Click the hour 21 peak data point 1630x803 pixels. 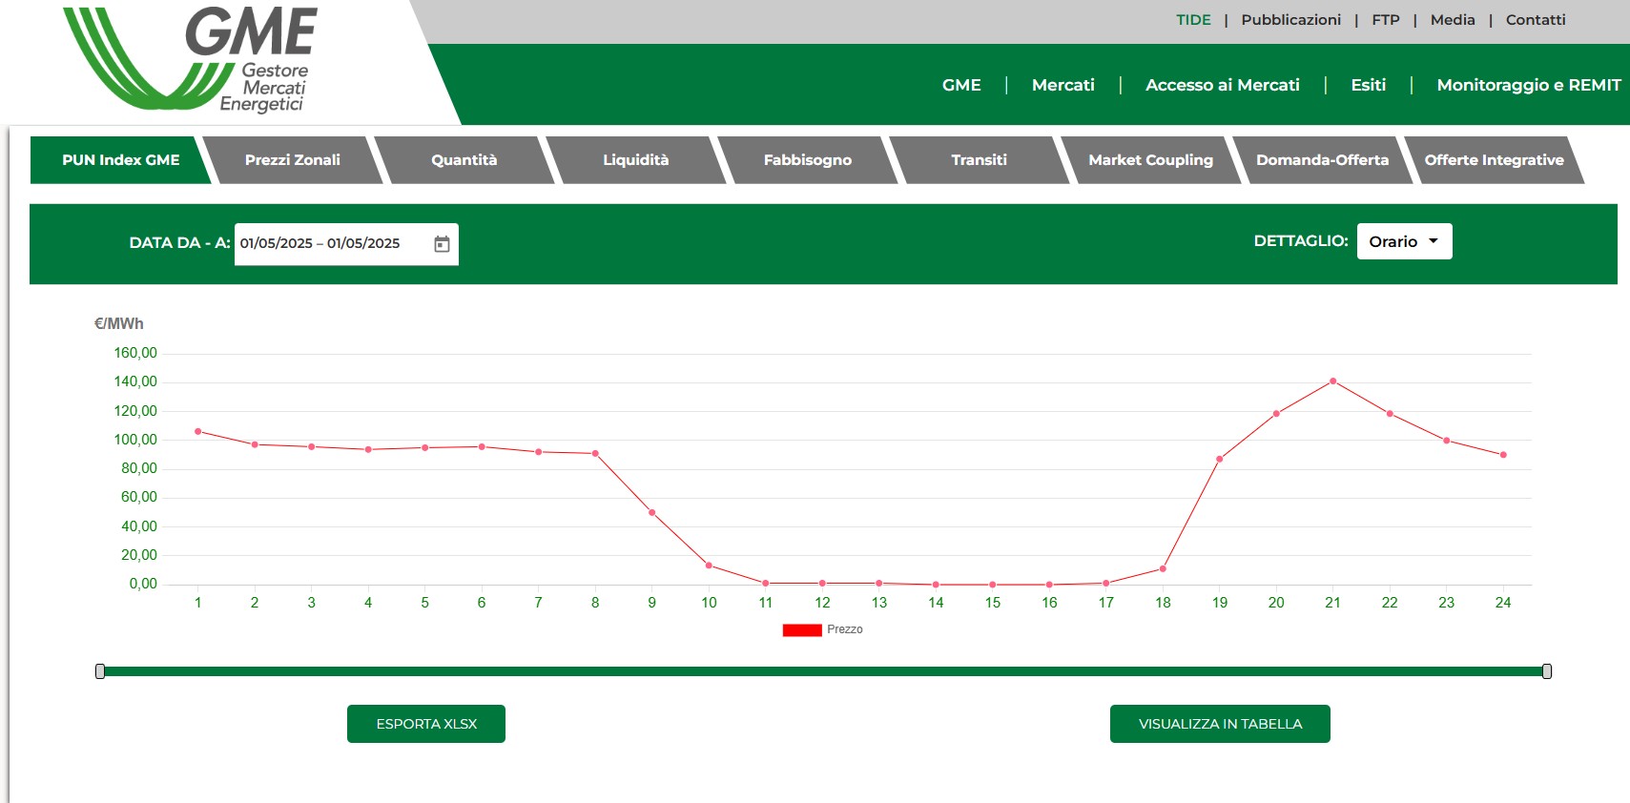[x=1332, y=381]
